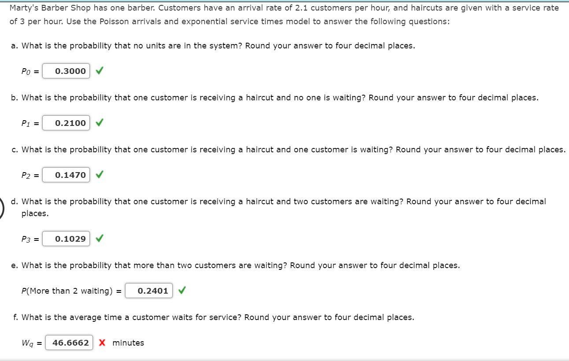569x361 pixels.
Task: Click the green checkmark beside P2
Action: click(99, 174)
